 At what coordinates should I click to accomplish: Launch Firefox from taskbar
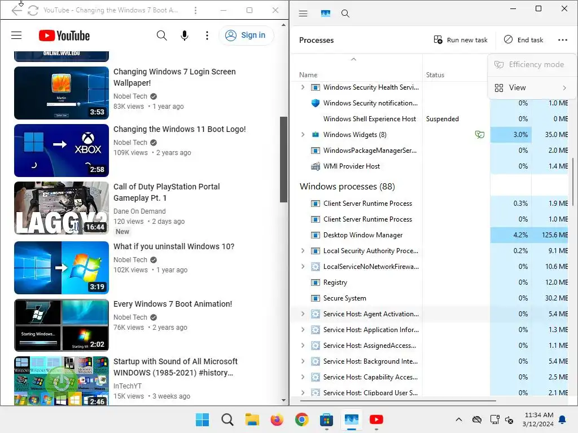pos(277,419)
